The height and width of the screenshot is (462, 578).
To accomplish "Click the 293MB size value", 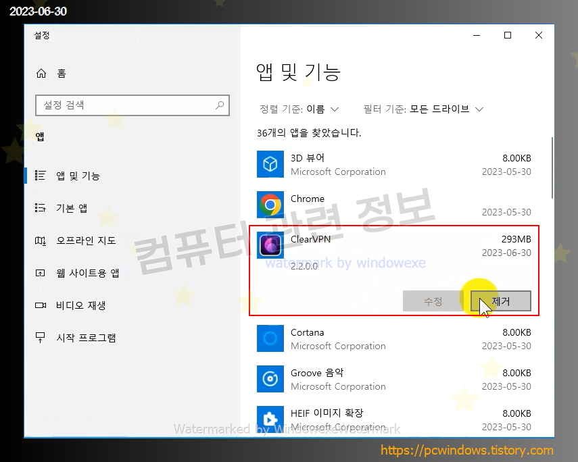I will pyautogui.click(x=516, y=239).
